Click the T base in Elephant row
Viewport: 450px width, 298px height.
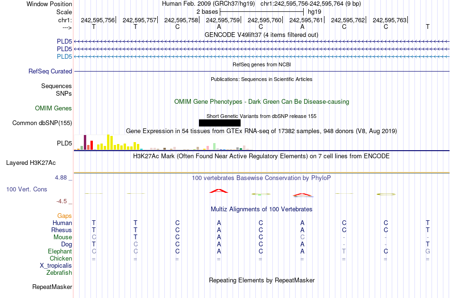[x=344, y=251]
